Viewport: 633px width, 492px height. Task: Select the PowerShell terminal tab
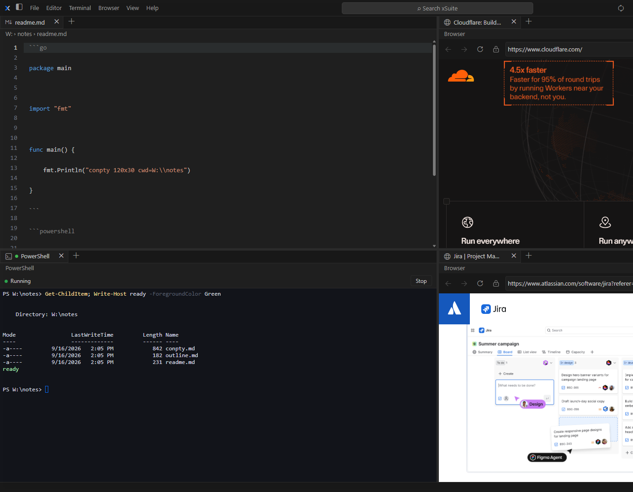[x=35, y=256]
